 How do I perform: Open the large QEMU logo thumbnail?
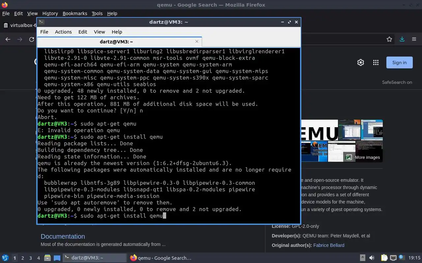(x=319, y=130)
